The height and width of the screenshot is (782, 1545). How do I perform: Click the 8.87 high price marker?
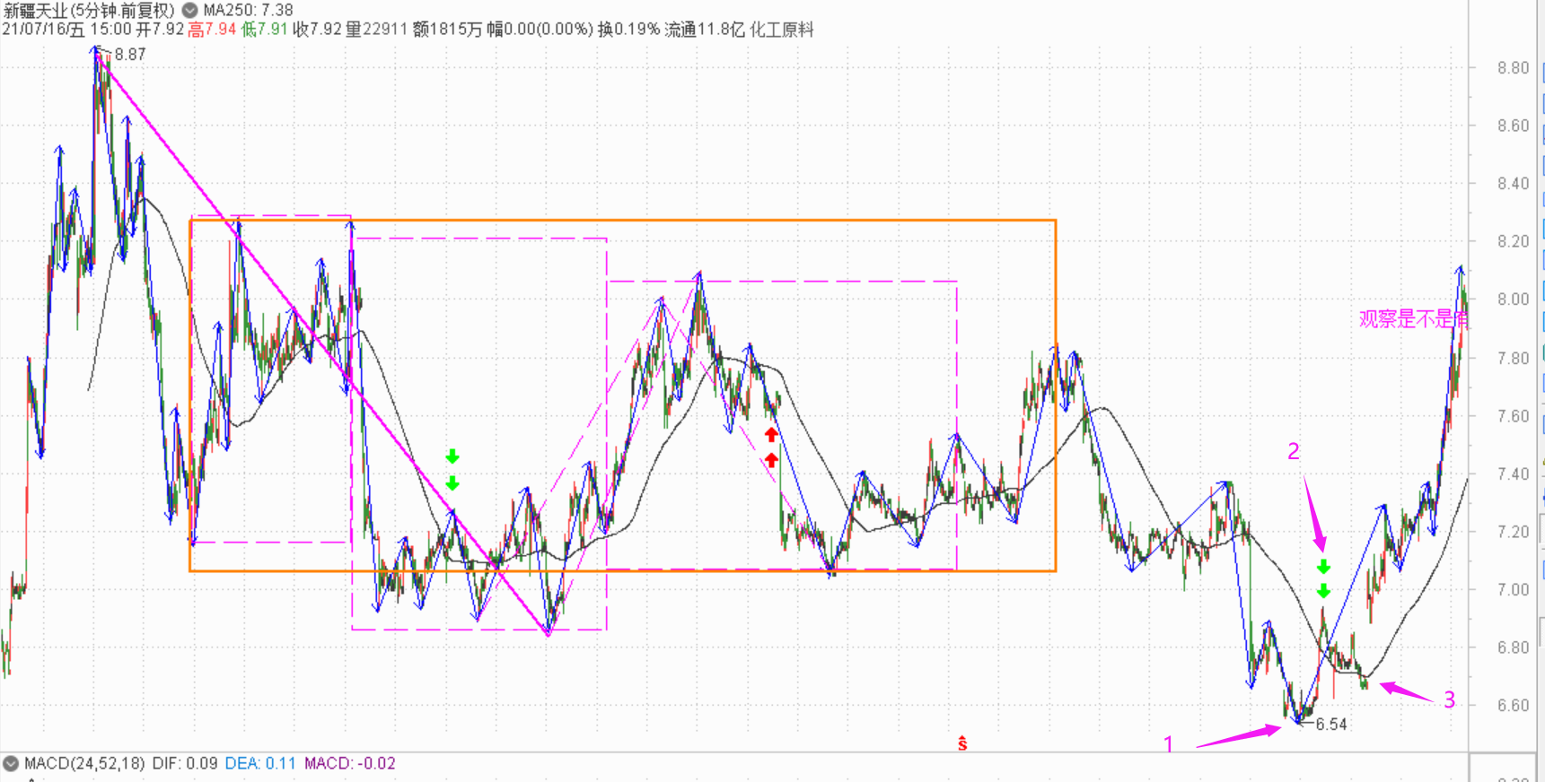coord(129,55)
